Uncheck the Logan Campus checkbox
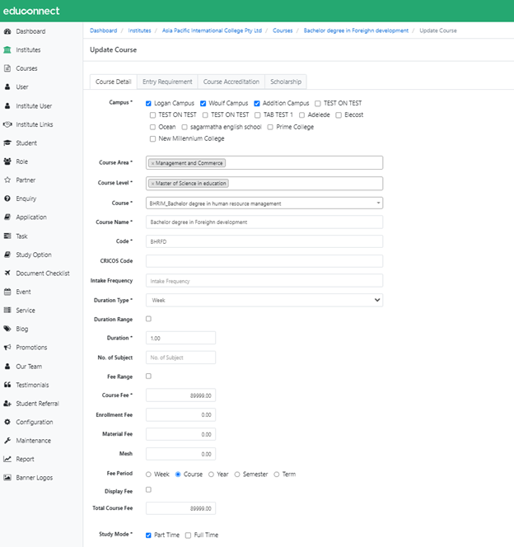 (x=148, y=103)
